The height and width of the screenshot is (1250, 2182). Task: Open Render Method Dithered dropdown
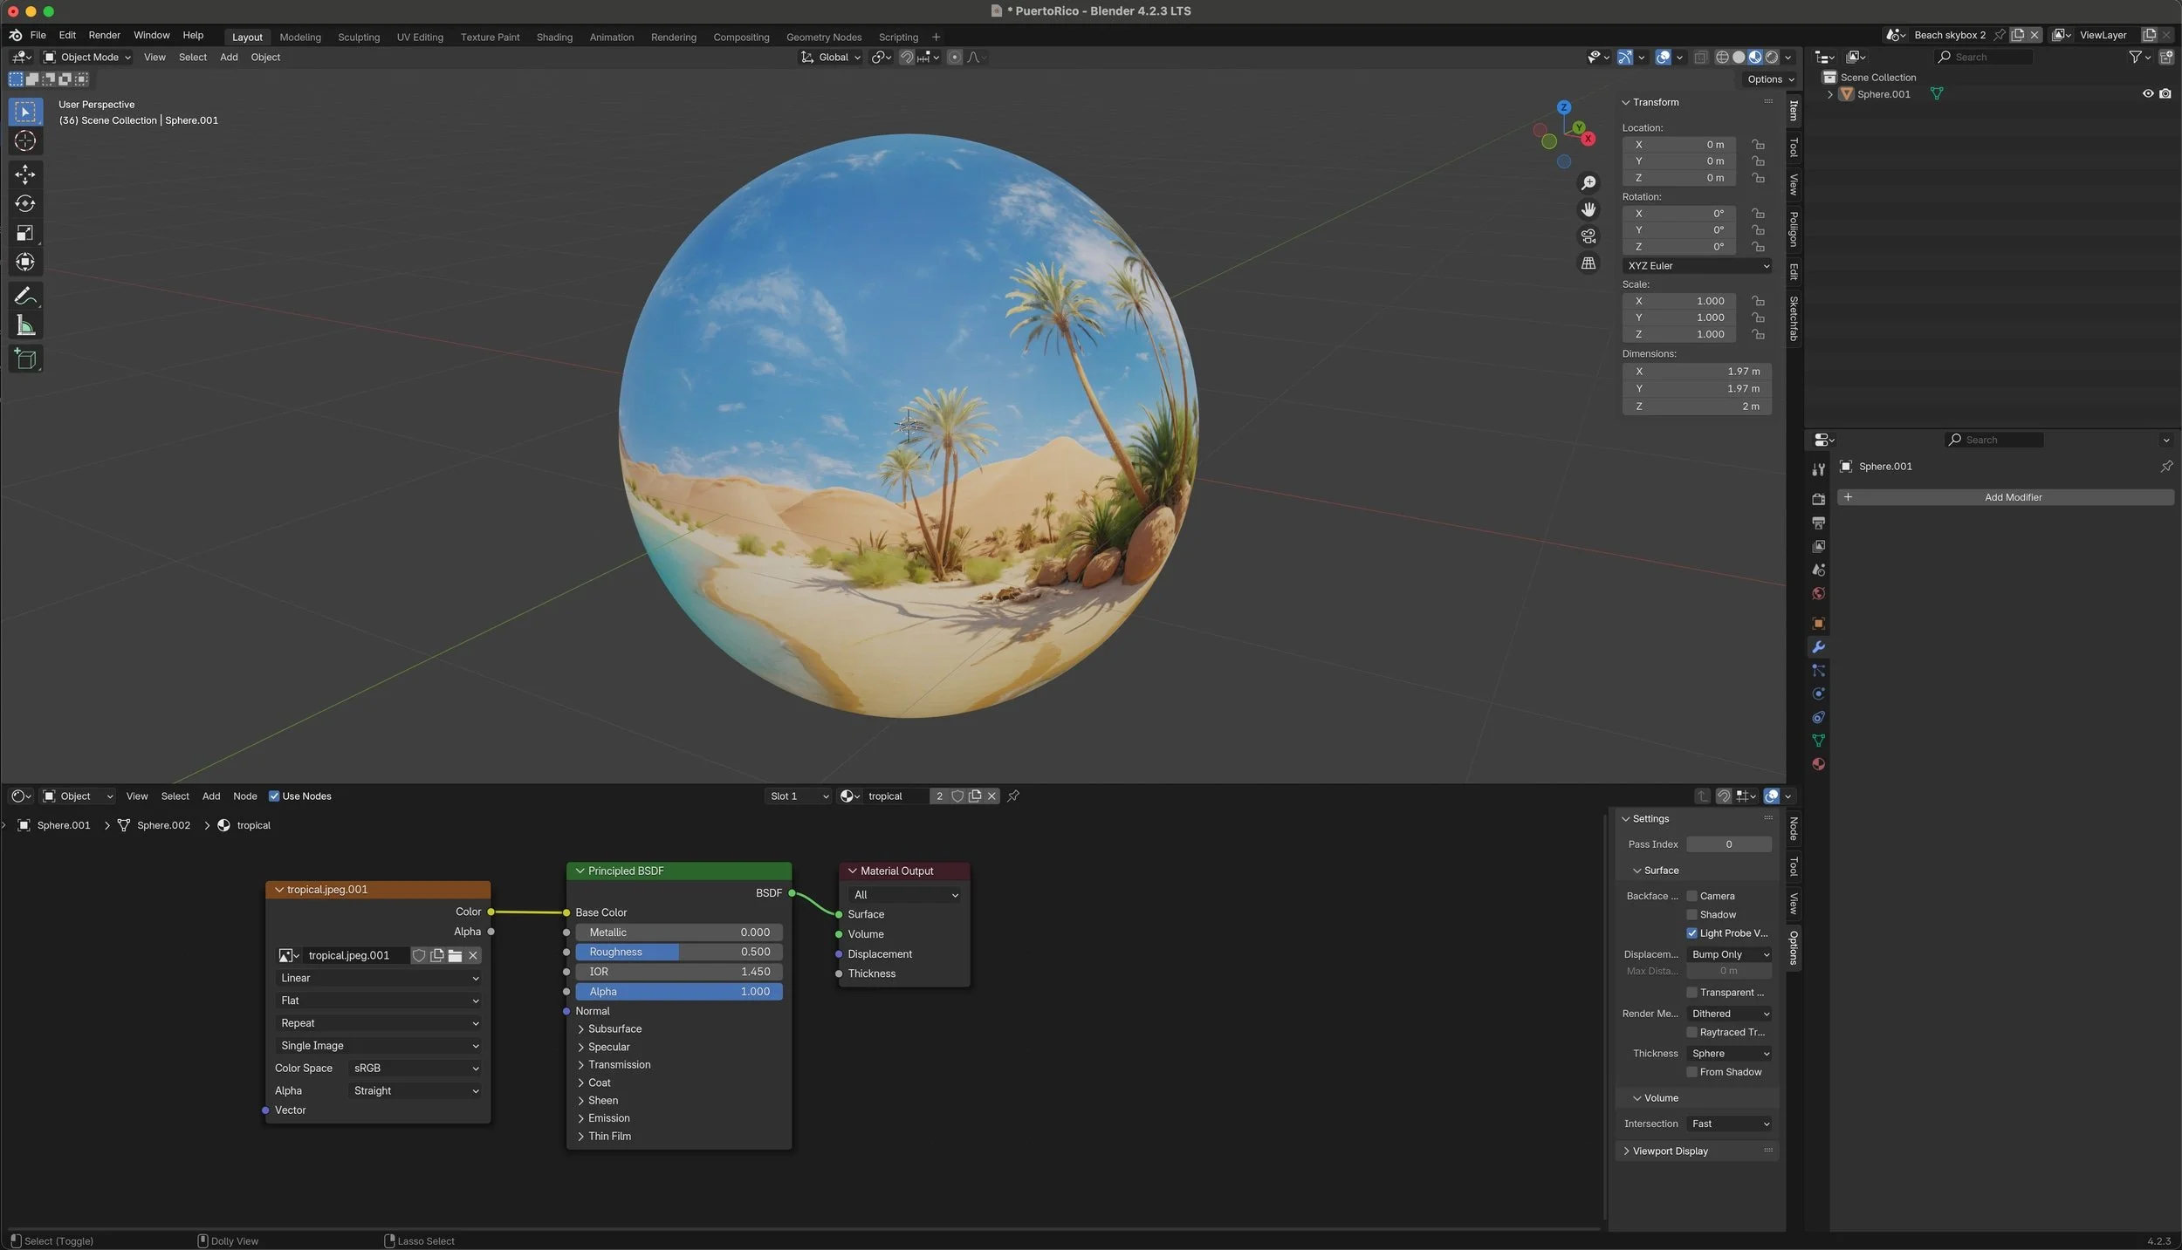click(x=1730, y=1014)
